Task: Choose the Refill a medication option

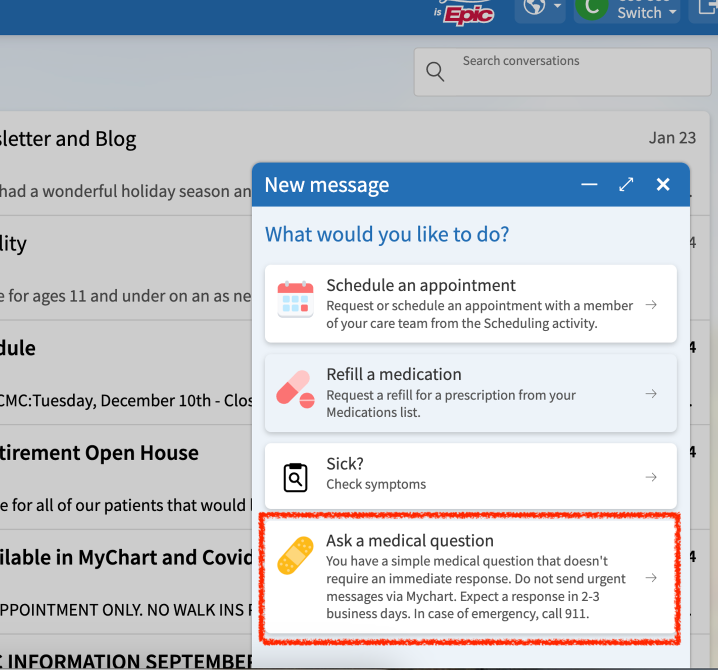Action: (470, 393)
